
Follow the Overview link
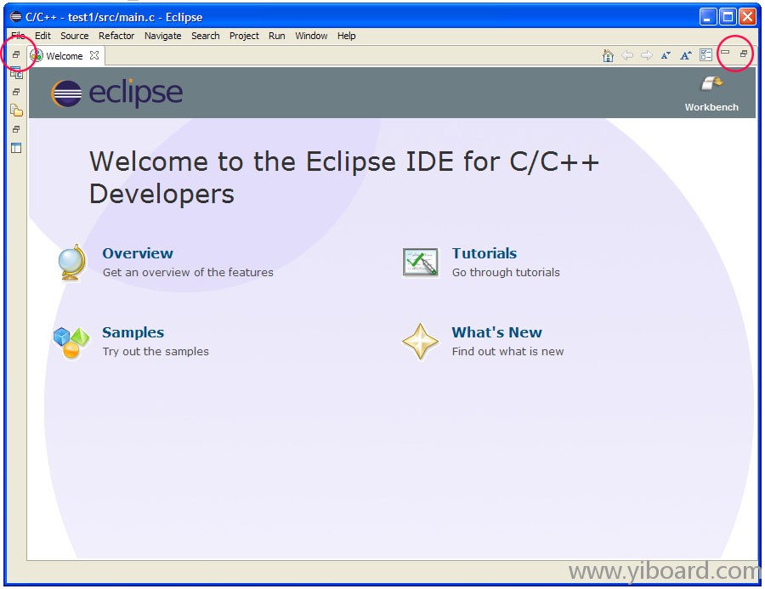[x=138, y=253]
